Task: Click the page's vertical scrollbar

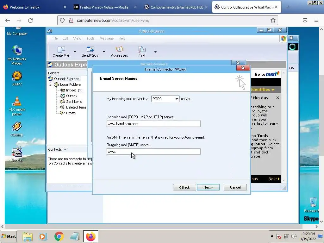Action: click(x=321, y=116)
